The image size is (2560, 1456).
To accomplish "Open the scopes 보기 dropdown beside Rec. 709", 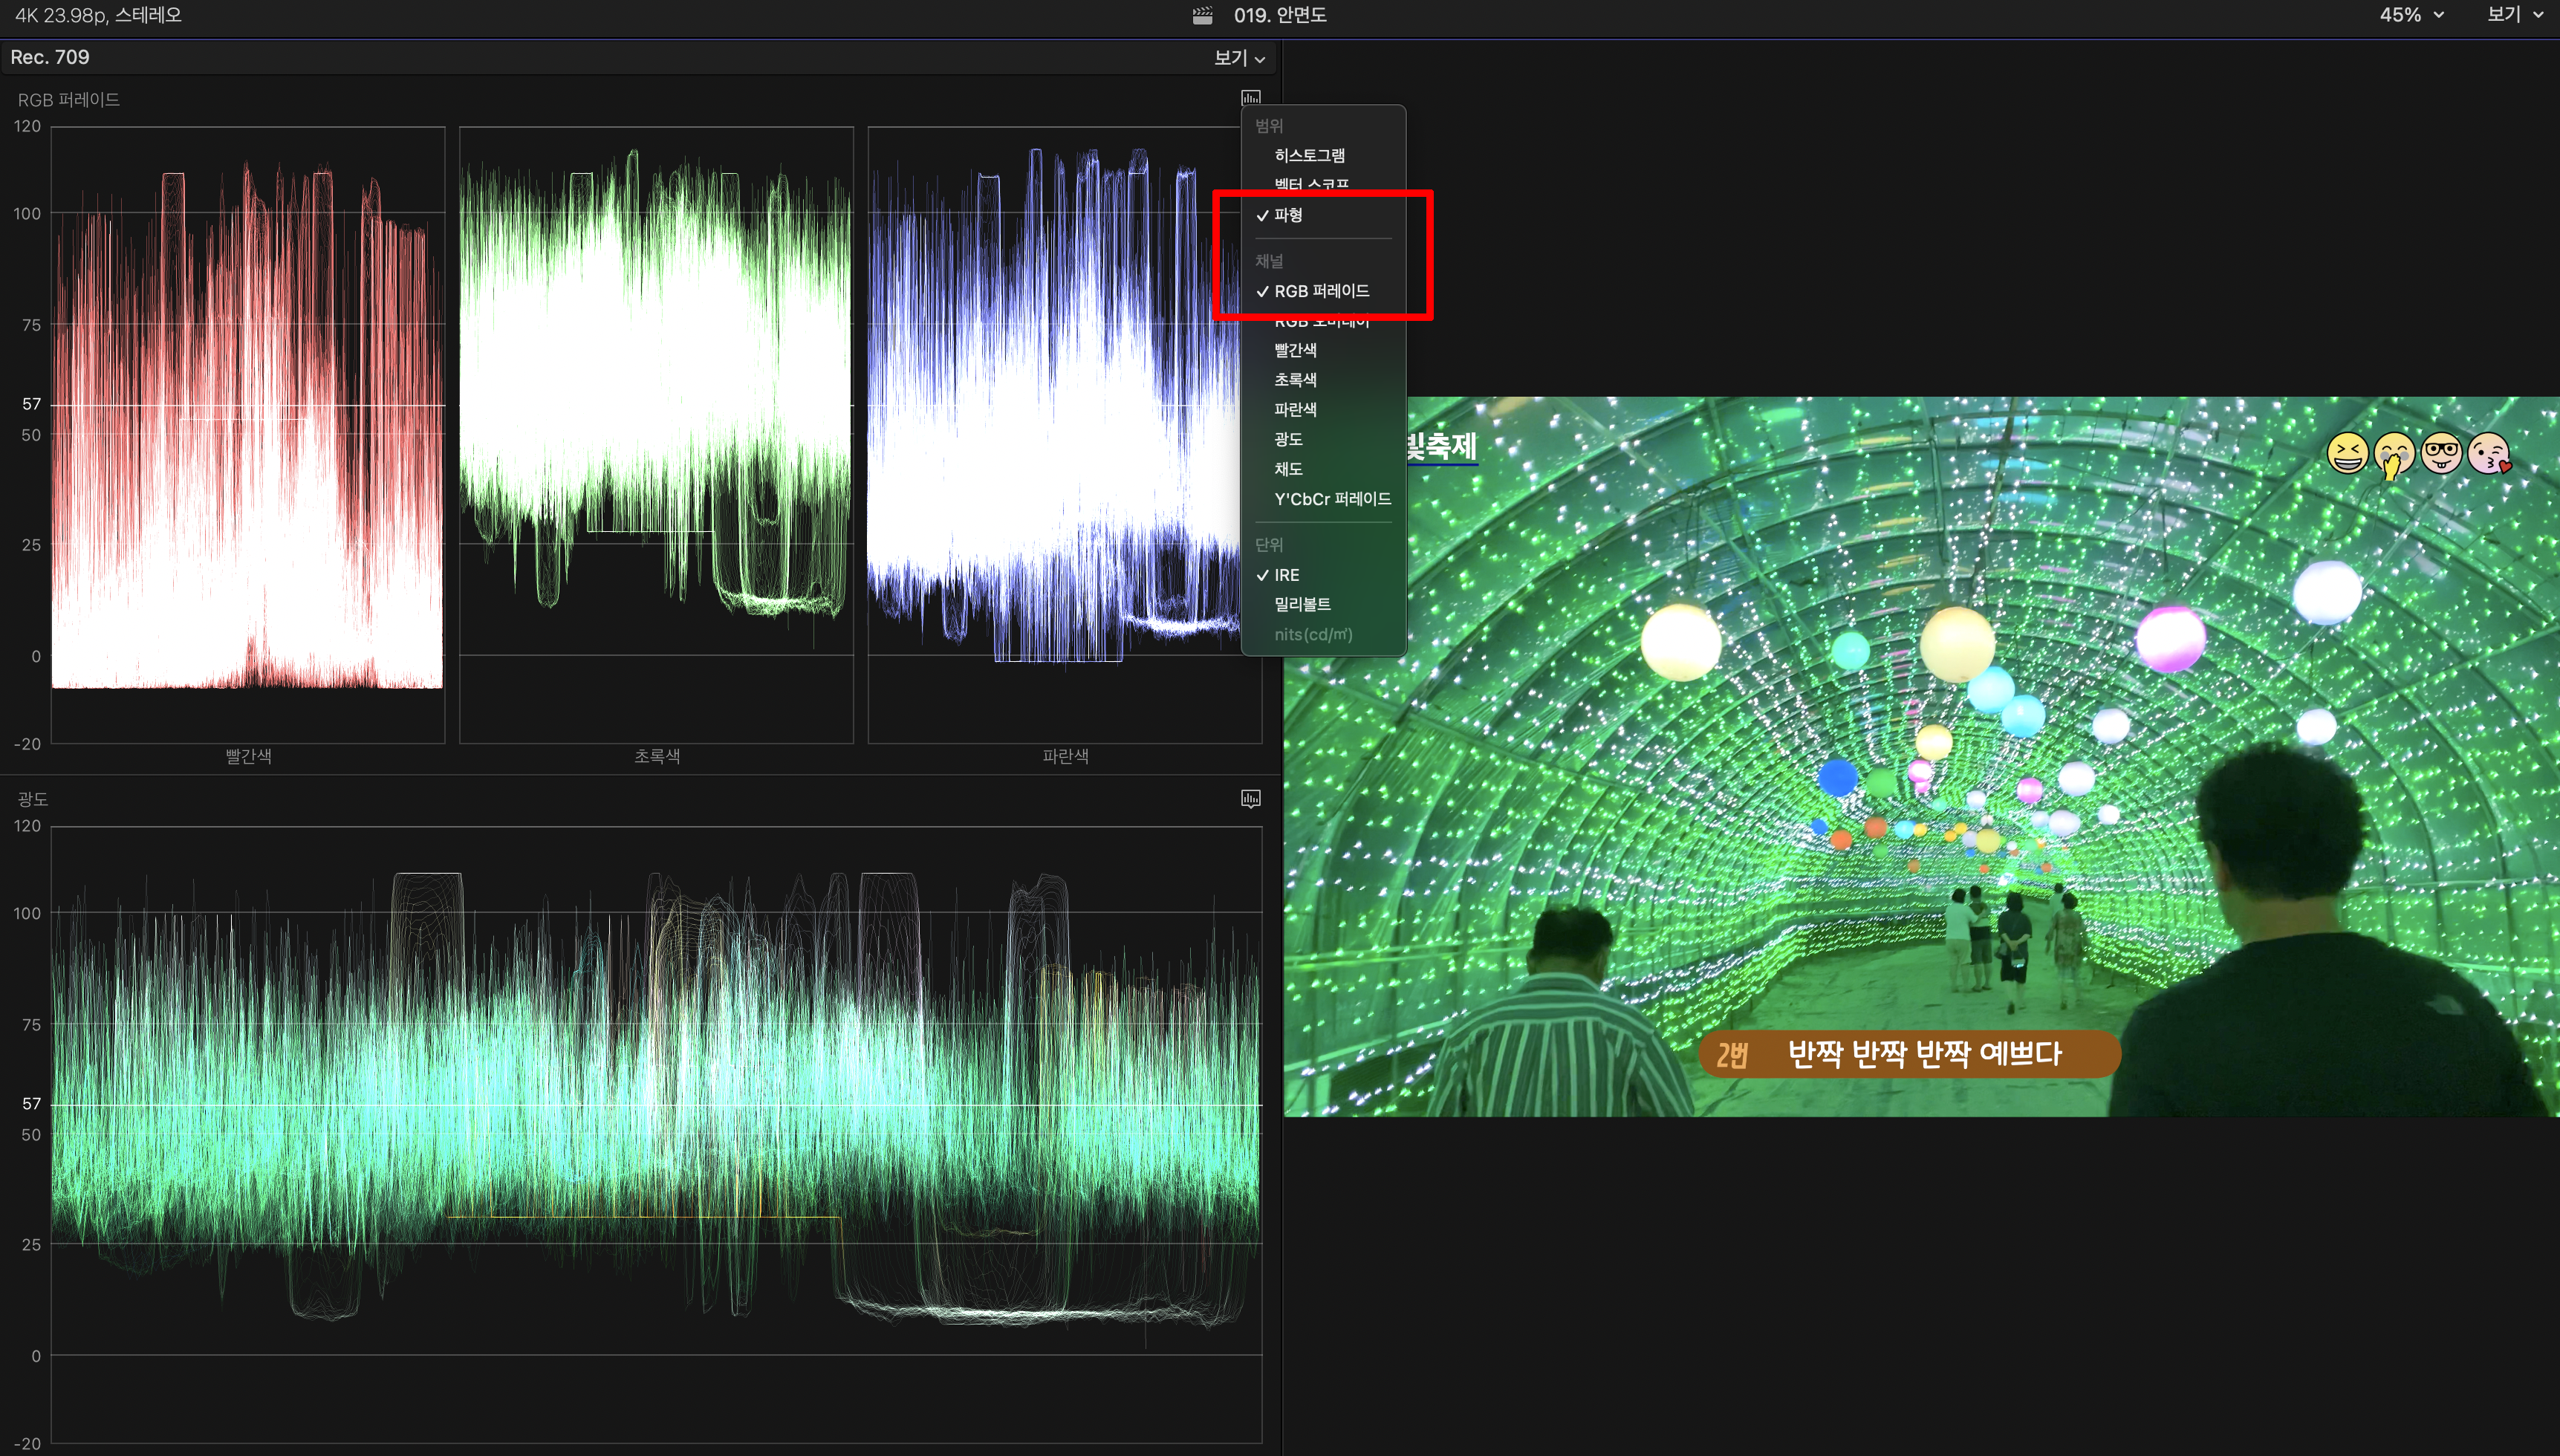I will 1239,58.
